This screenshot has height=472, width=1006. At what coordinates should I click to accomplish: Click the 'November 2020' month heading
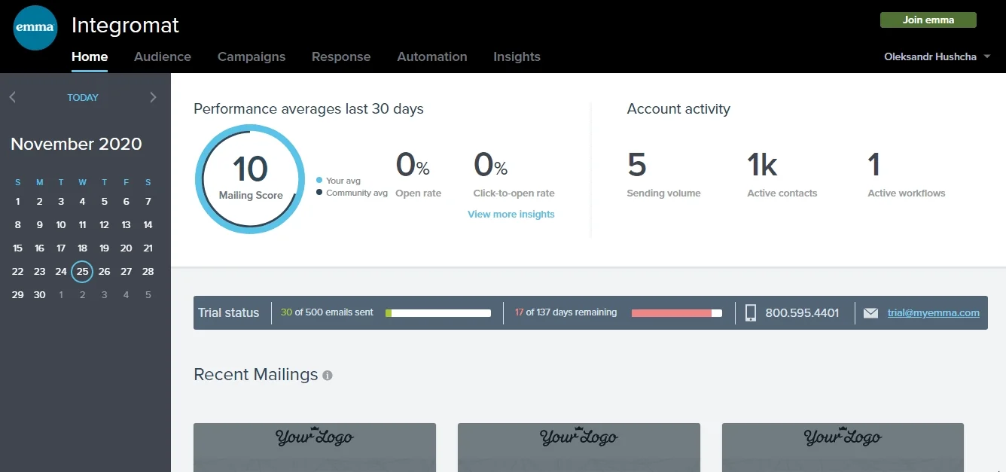point(76,144)
